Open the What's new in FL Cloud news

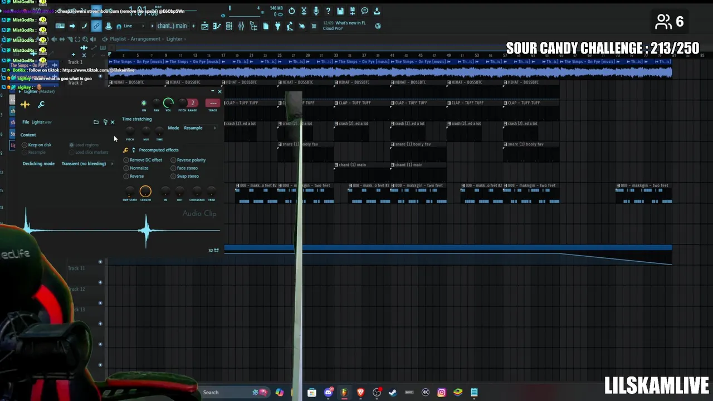point(344,26)
